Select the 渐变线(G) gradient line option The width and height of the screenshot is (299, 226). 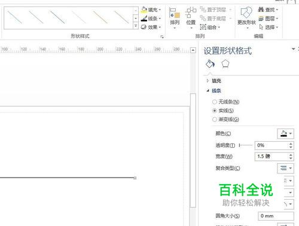(x=225, y=120)
